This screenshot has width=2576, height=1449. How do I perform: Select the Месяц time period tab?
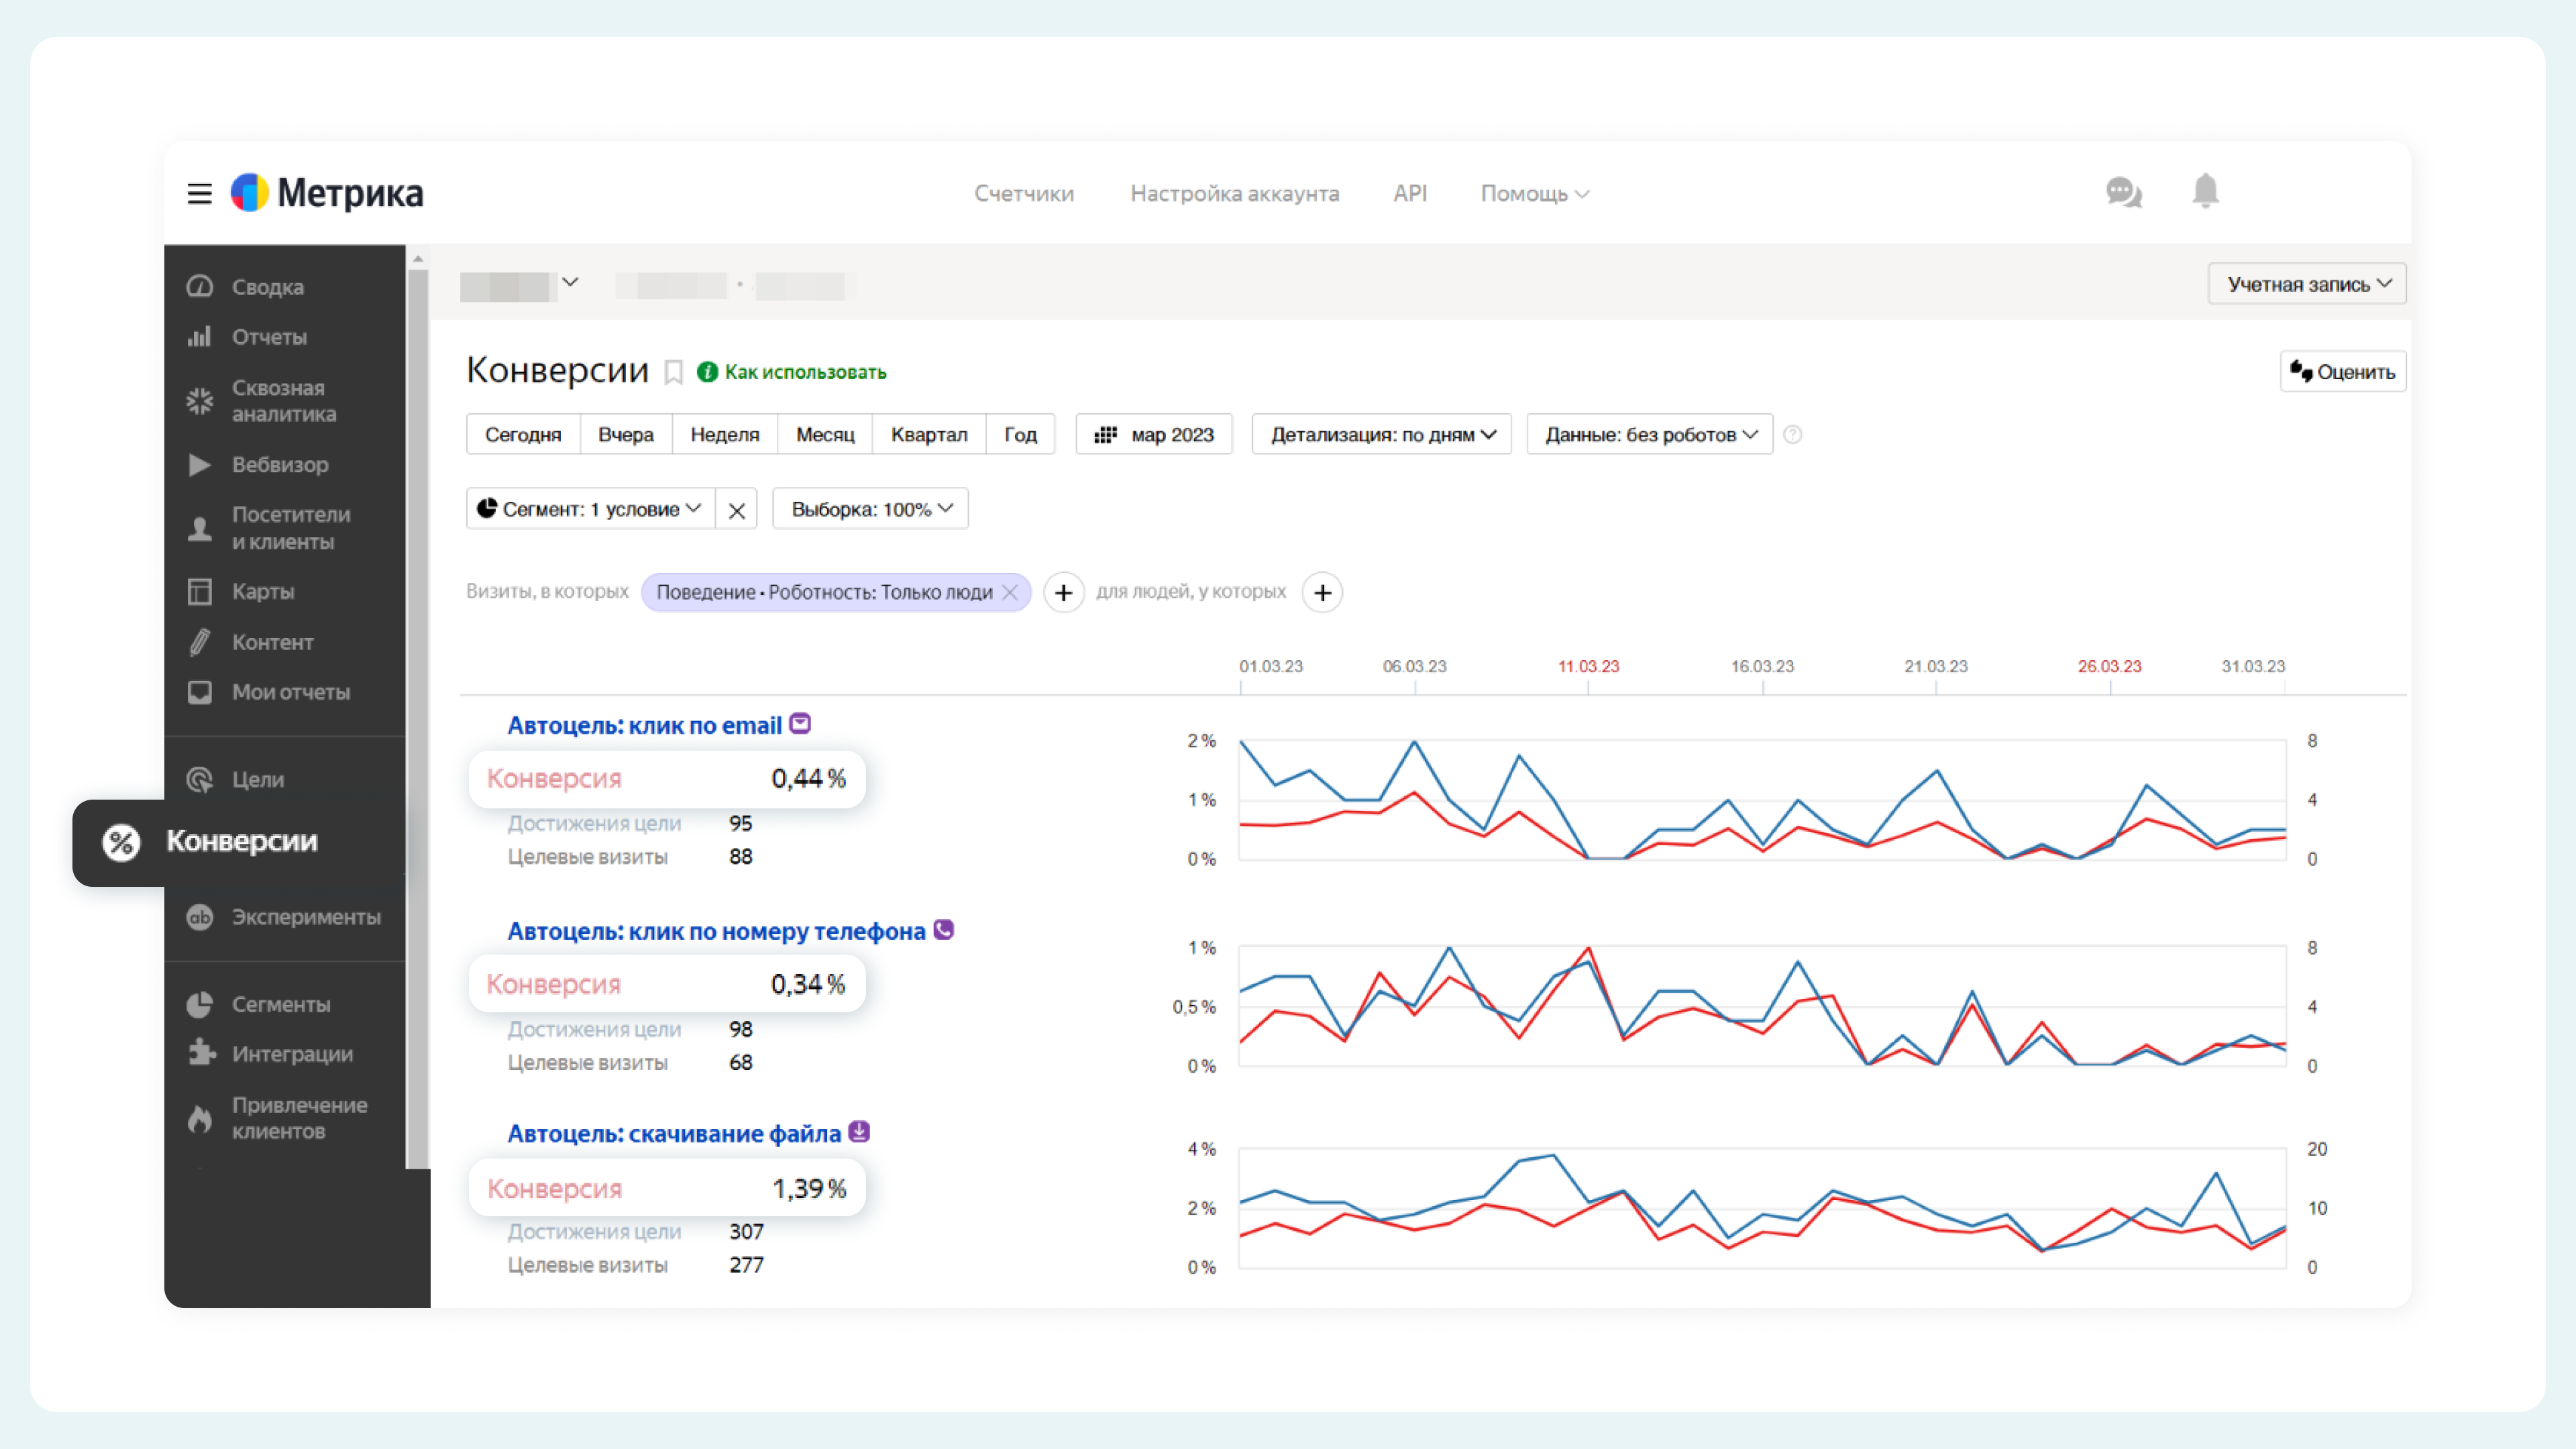(824, 433)
